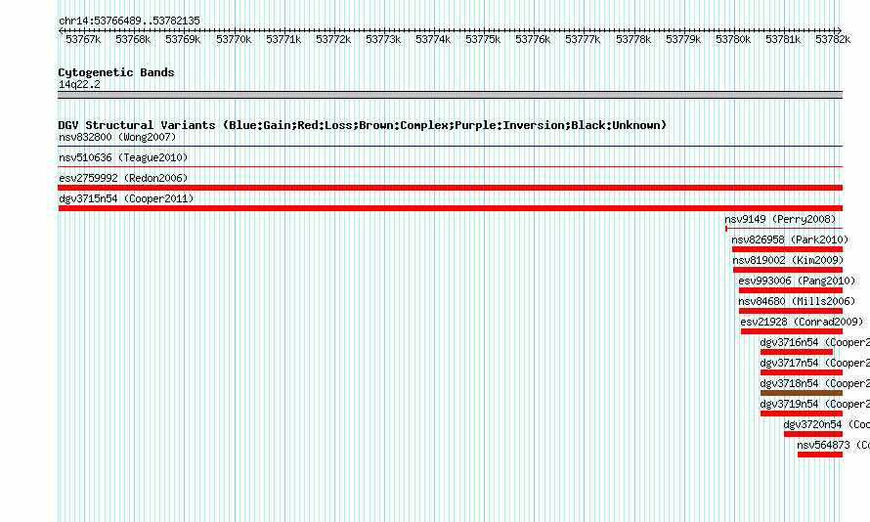870x522 pixels.
Task: Click the 53778k ruler position
Action: coord(633,39)
